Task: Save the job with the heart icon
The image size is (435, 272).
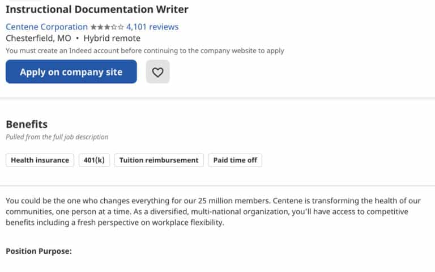Action: [x=157, y=72]
